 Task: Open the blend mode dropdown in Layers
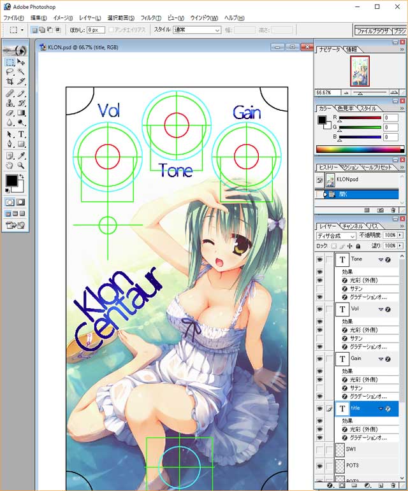tap(335, 236)
